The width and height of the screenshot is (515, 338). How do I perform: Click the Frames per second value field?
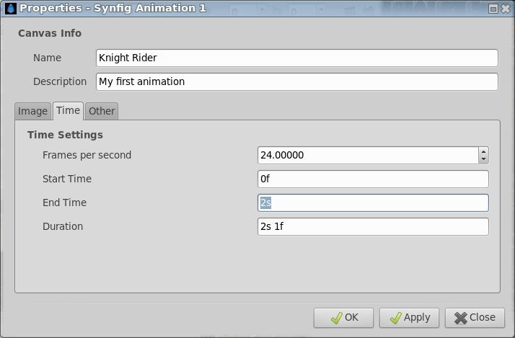(368, 155)
